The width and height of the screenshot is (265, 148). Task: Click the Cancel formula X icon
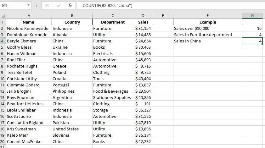point(47,5)
